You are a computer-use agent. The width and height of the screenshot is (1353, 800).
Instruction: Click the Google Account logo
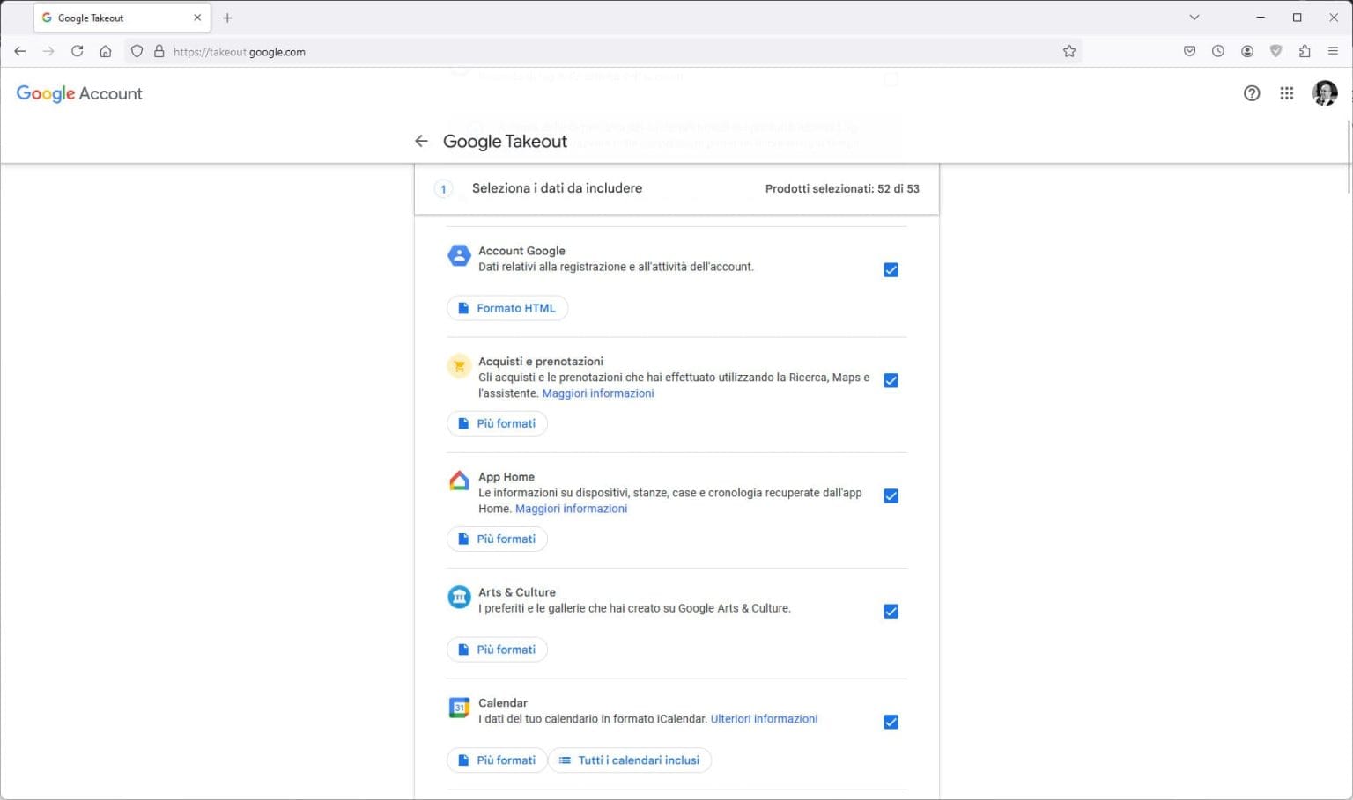coord(79,93)
